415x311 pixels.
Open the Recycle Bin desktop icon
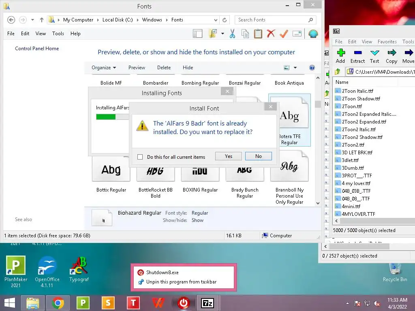click(395, 273)
